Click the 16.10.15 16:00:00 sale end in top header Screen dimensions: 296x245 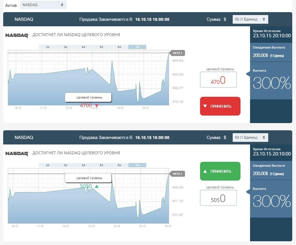(152, 19)
